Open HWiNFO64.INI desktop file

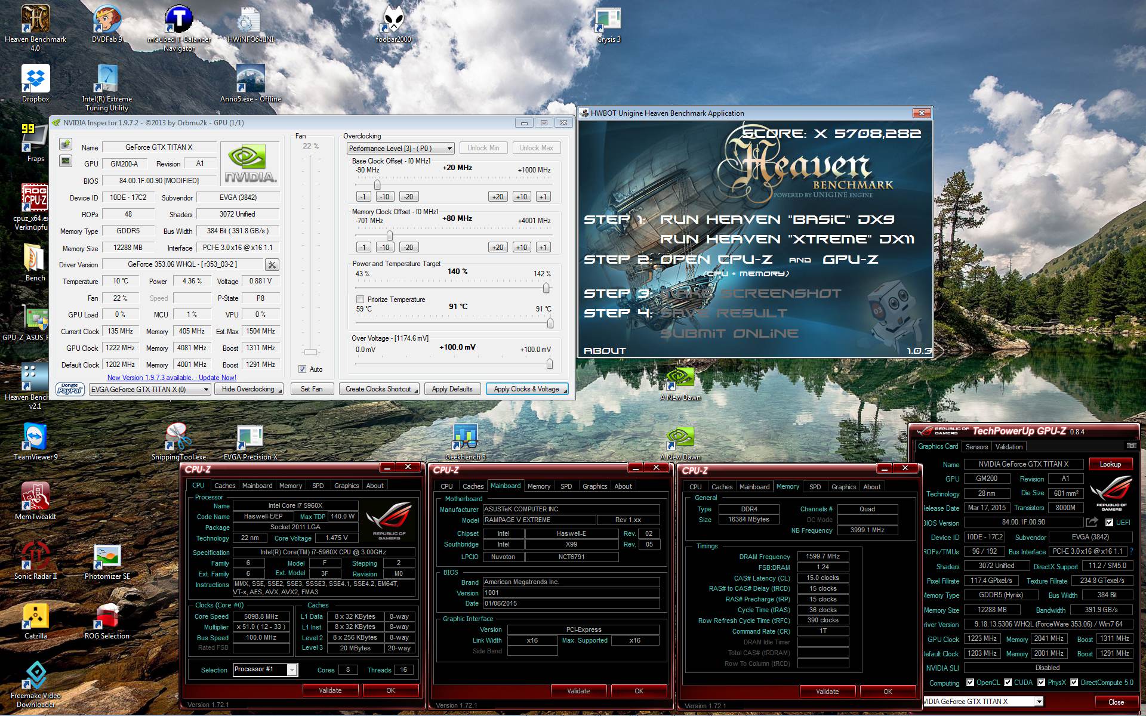[x=250, y=24]
